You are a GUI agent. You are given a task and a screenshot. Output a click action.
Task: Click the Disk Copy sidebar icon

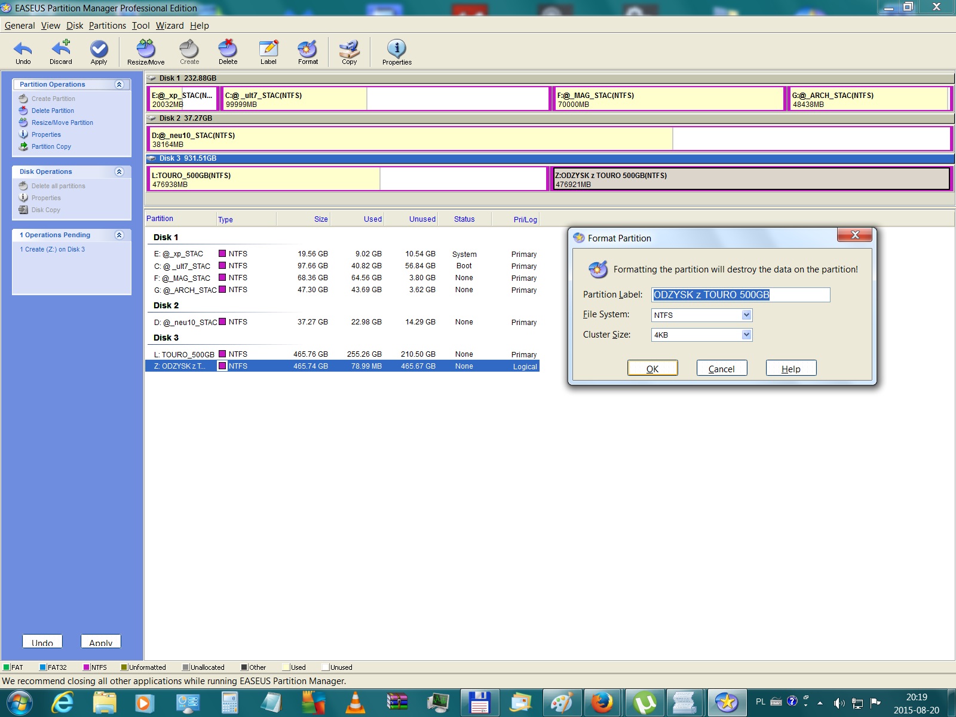23,210
